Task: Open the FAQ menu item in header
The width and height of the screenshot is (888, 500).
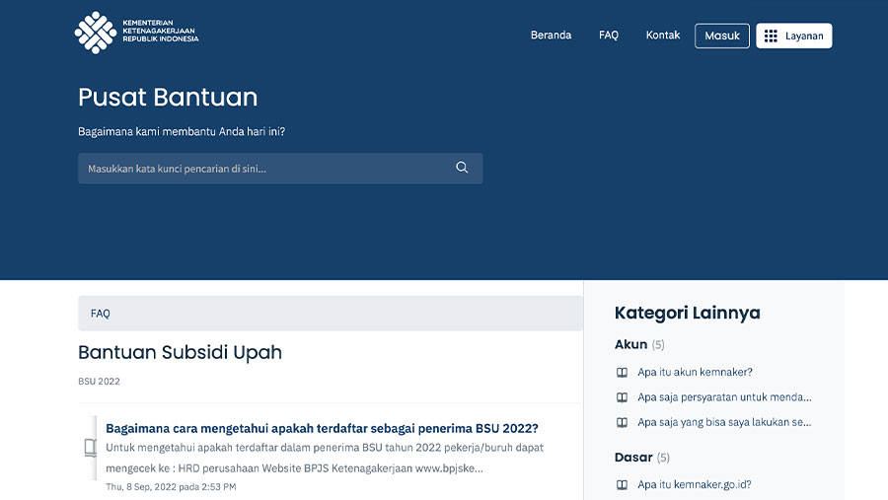Action: (x=609, y=36)
